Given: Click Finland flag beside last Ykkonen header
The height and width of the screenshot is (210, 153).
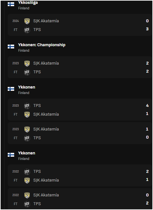Looking at the screenshot, I should pos(11,155).
